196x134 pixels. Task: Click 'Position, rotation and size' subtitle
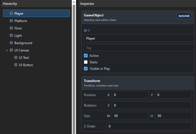pyautogui.click(x=101, y=86)
